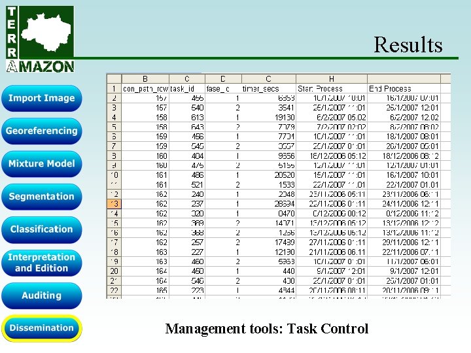
Task: Click the con_path_row header cell
Action: 145,88
